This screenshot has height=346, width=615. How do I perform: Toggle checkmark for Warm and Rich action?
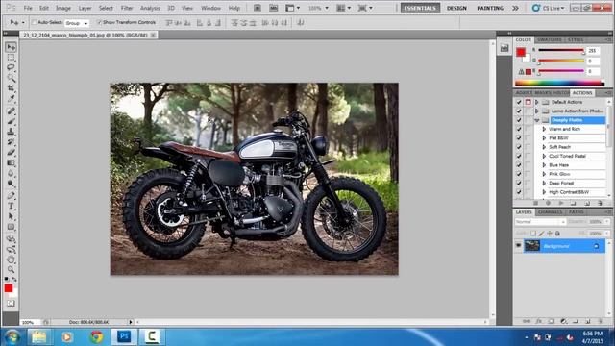pos(519,129)
